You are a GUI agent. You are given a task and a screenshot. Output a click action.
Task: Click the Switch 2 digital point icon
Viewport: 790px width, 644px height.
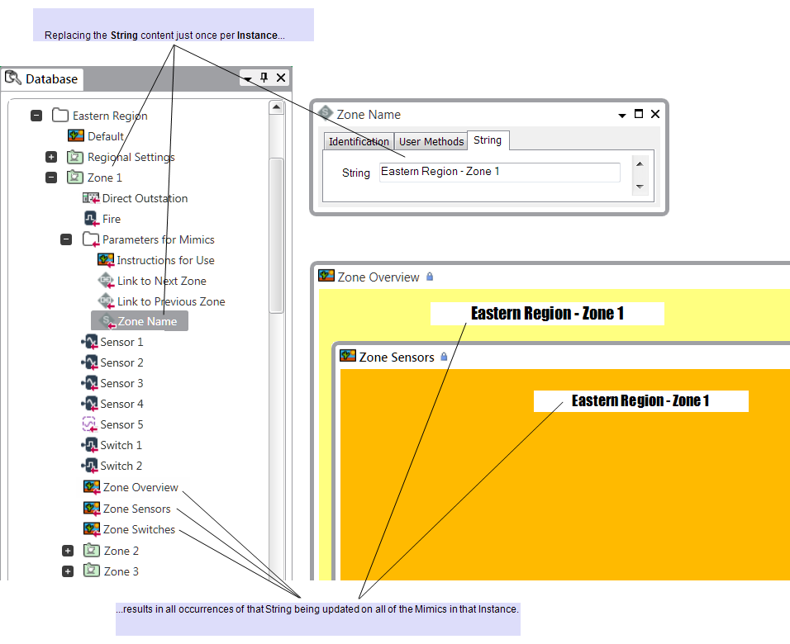[90, 466]
